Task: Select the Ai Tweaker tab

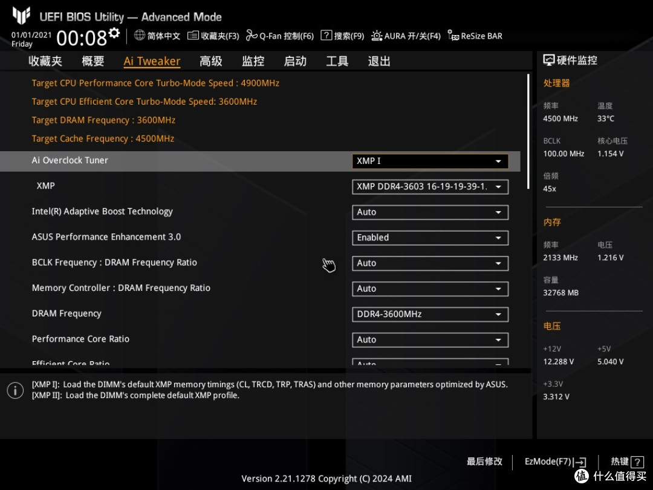Action: pyautogui.click(x=152, y=61)
